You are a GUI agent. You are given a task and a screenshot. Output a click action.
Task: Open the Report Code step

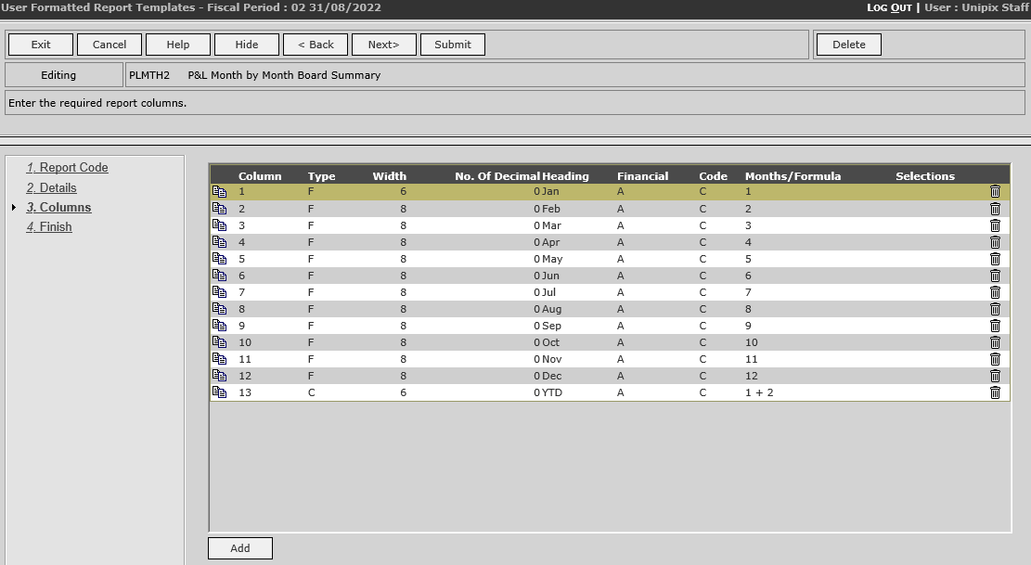click(67, 168)
